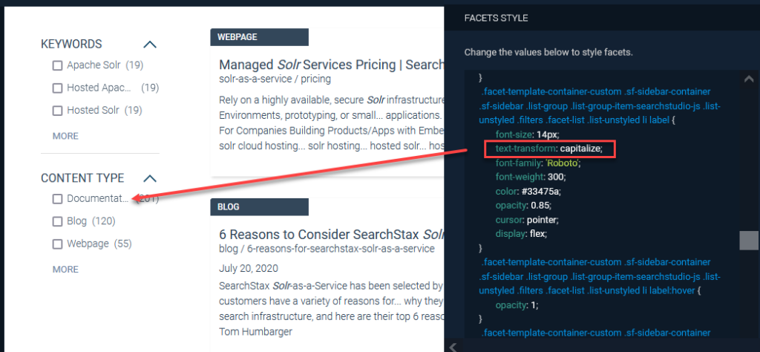The height and width of the screenshot is (352, 760).
Task: Collapse the Content Type facet chevron
Action: point(150,178)
